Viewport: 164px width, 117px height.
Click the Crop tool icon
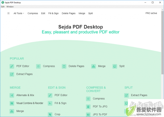click(x=50, y=115)
